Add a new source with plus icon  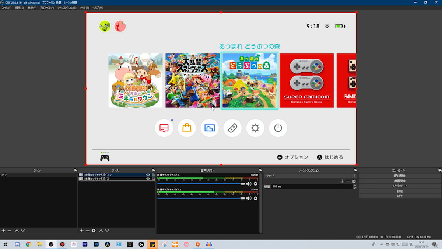point(82,231)
